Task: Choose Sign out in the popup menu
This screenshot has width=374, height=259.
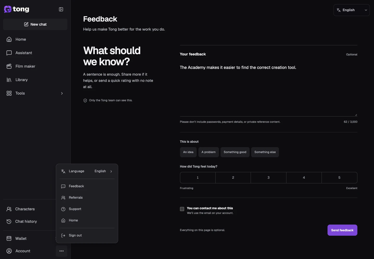Action: 87,235
